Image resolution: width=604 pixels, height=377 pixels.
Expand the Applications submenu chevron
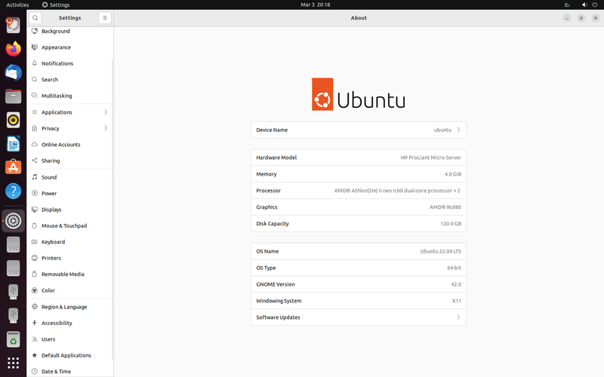106,112
